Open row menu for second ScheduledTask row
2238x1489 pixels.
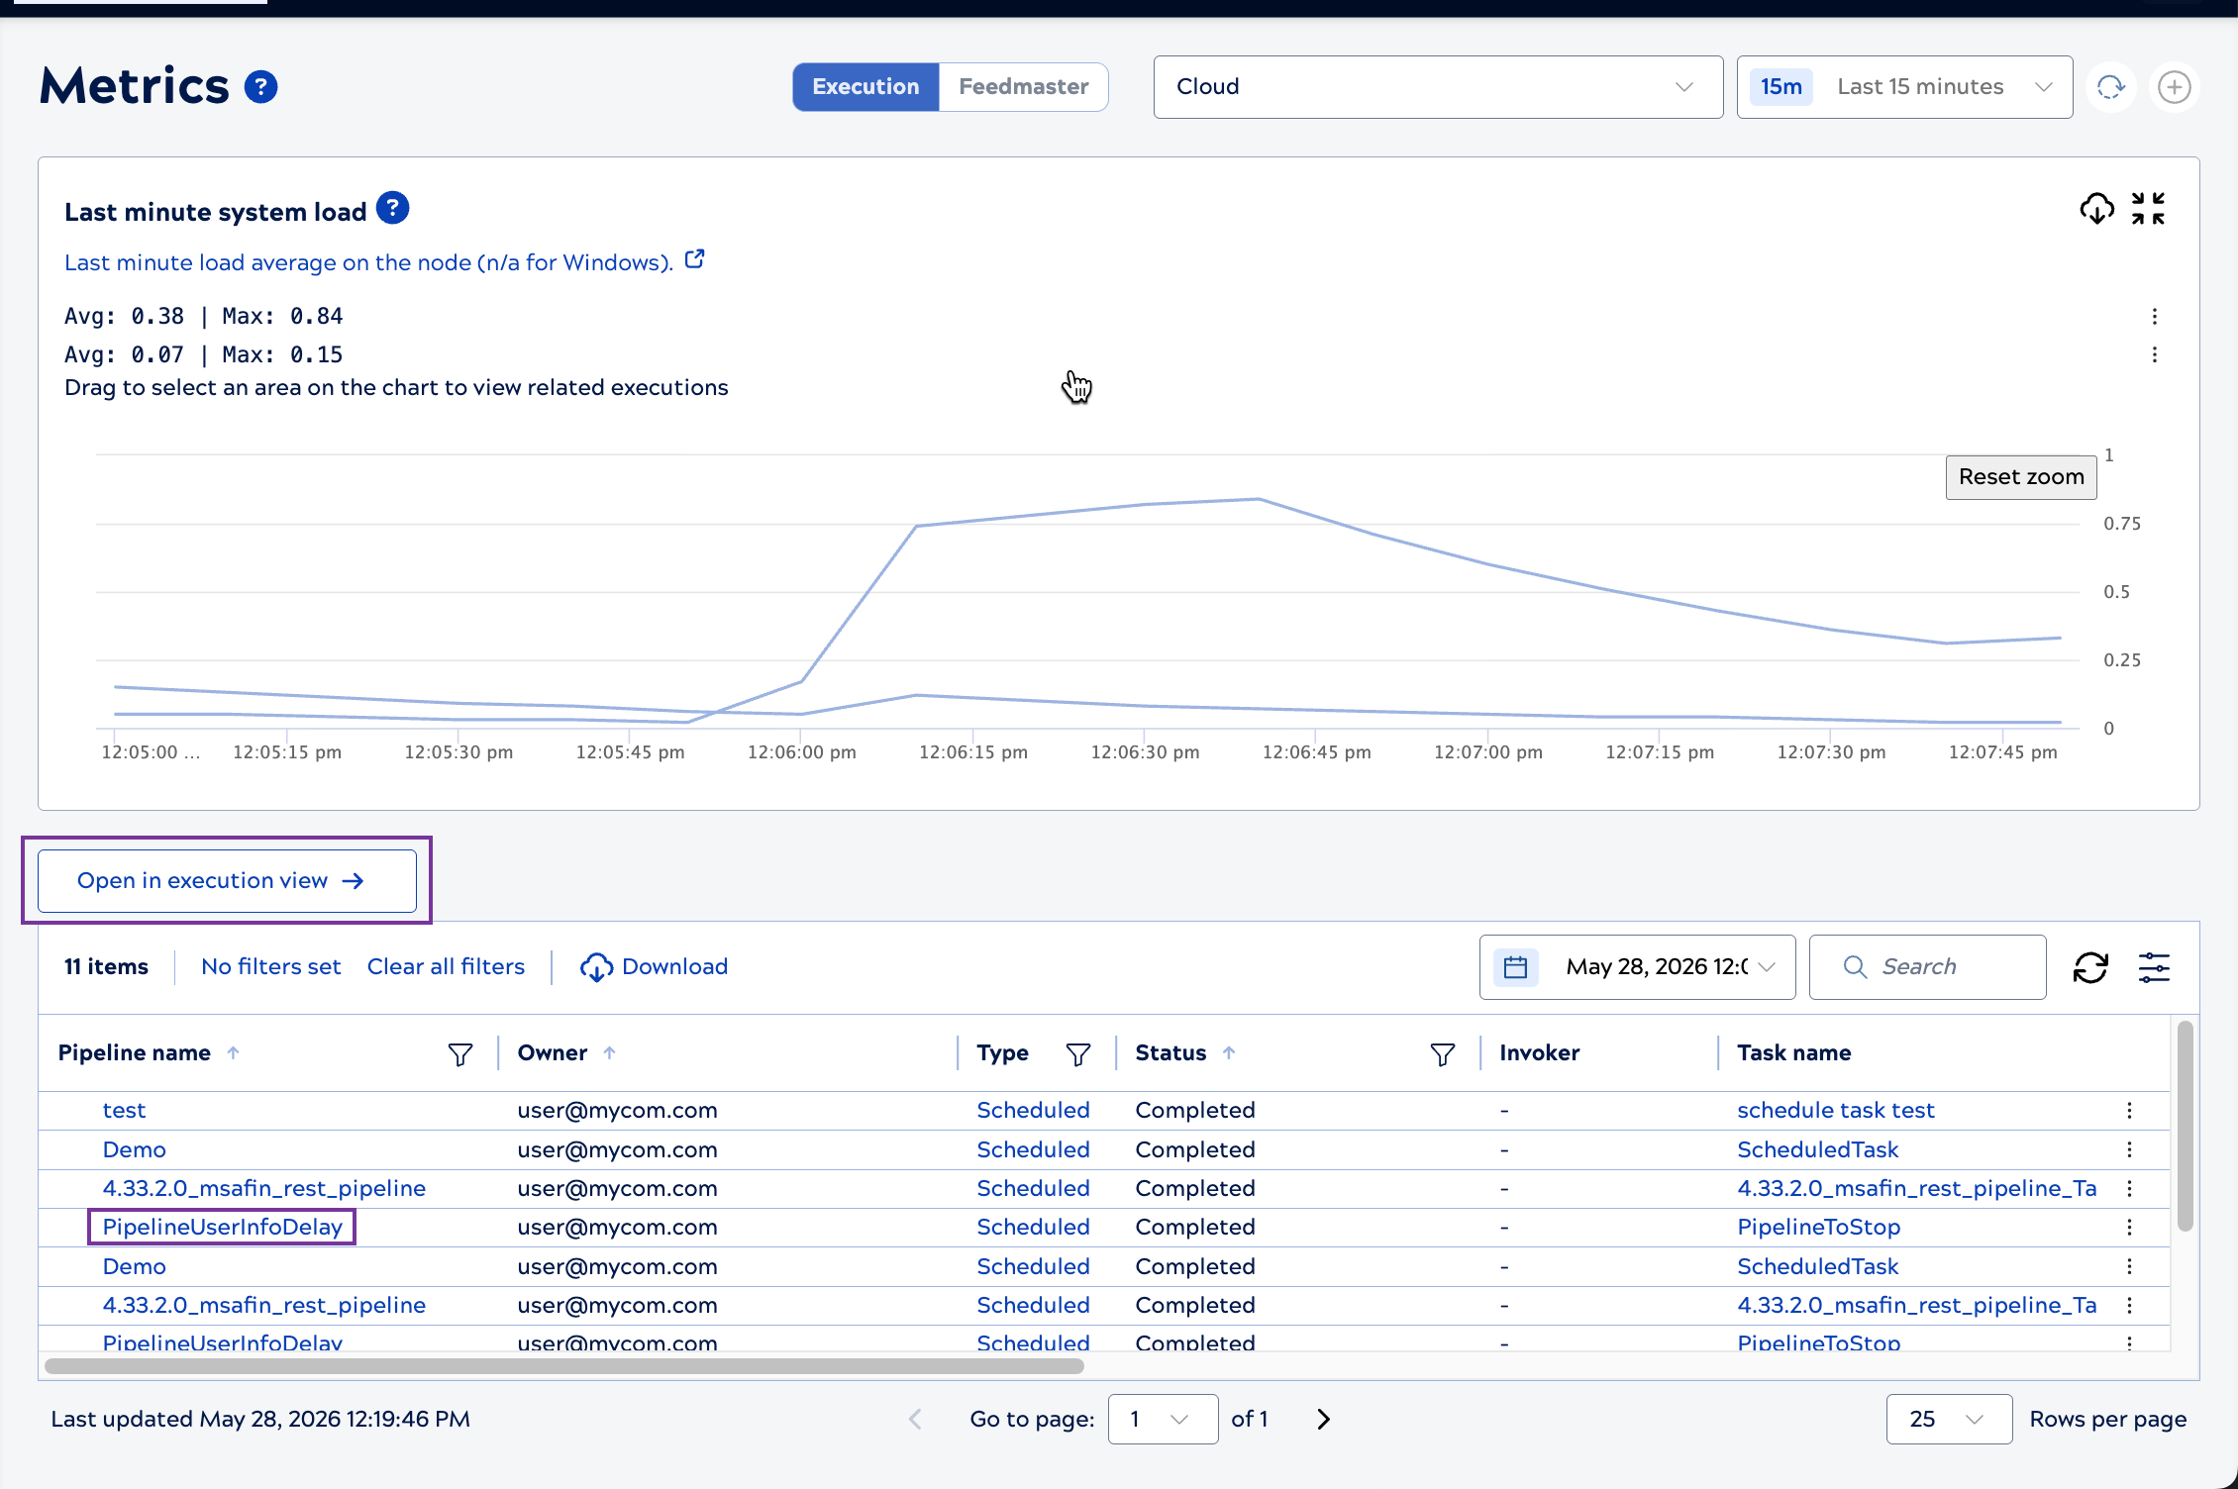2129,1266
